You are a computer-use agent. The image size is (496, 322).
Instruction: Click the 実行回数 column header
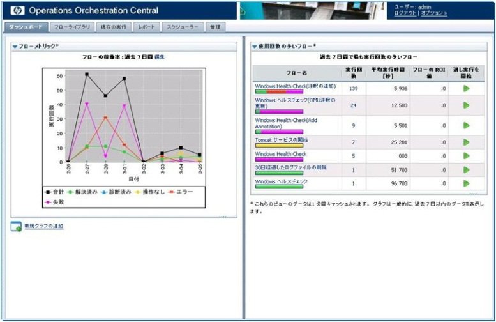354,73
